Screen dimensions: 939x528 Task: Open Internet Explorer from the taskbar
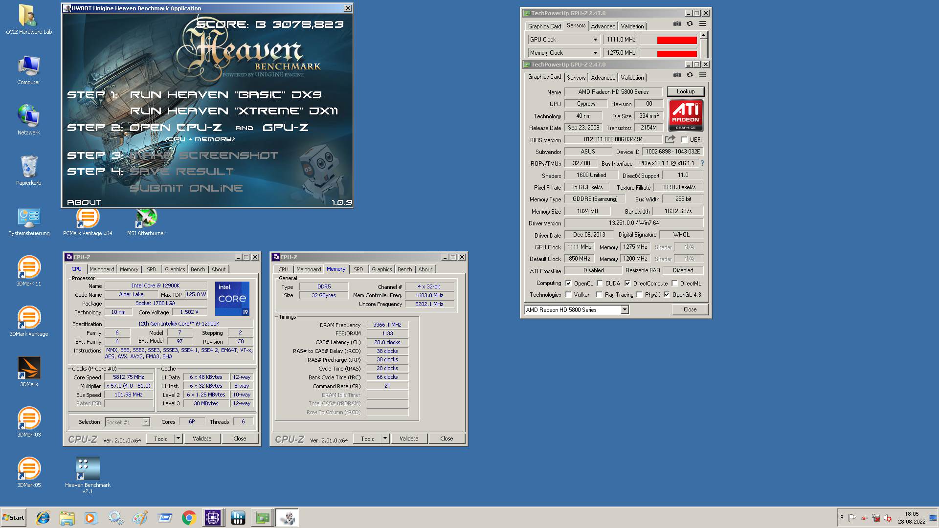pos(43,518)
